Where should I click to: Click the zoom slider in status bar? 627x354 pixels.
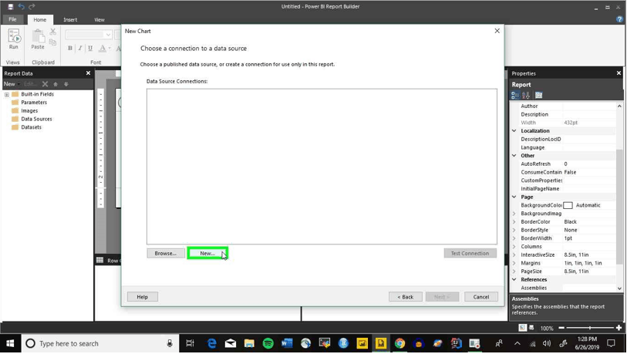coord(589,328)
